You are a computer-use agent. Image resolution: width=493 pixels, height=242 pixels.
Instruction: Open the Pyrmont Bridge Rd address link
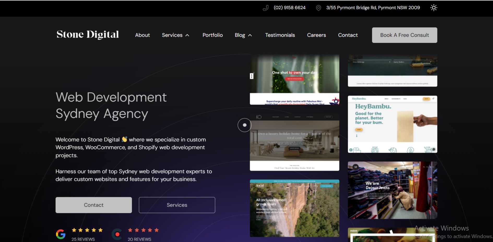point(373,8)
